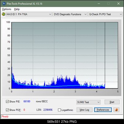Click the LSN value 2298496
The width and height of the screenshot is (124, 124).
[48, 110]
